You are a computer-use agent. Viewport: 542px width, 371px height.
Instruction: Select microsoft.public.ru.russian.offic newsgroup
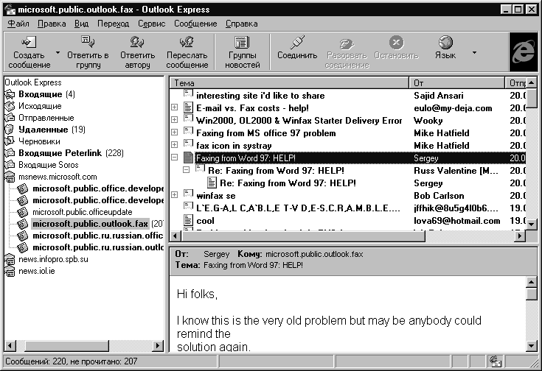[97, 236]
